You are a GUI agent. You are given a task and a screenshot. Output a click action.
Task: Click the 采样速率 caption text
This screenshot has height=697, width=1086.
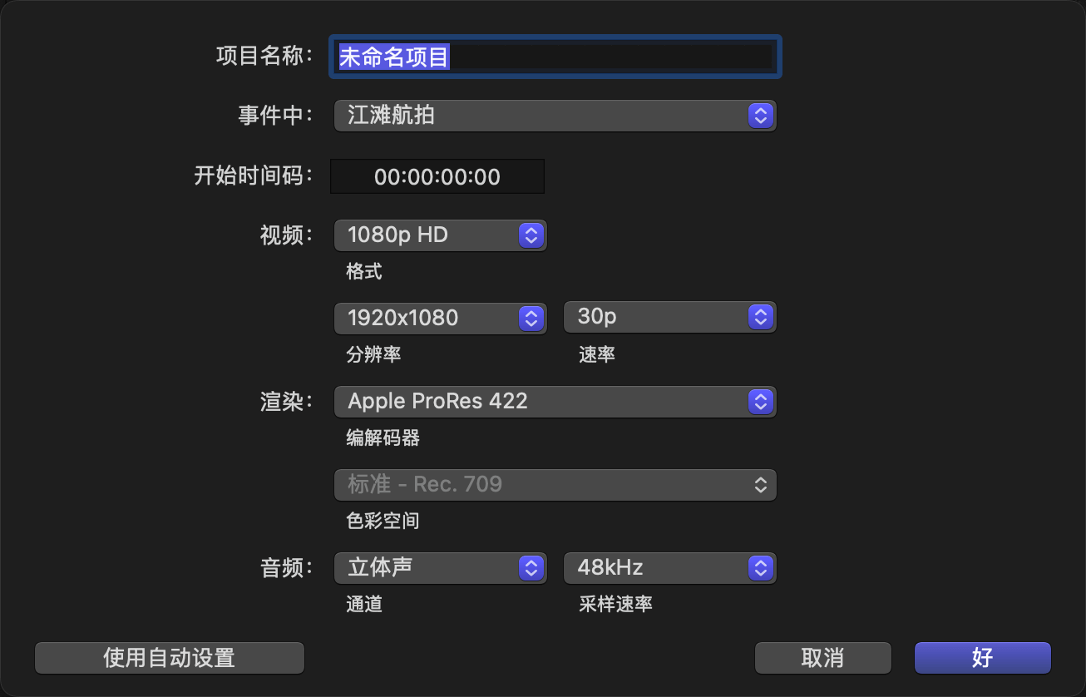[615, 604]
